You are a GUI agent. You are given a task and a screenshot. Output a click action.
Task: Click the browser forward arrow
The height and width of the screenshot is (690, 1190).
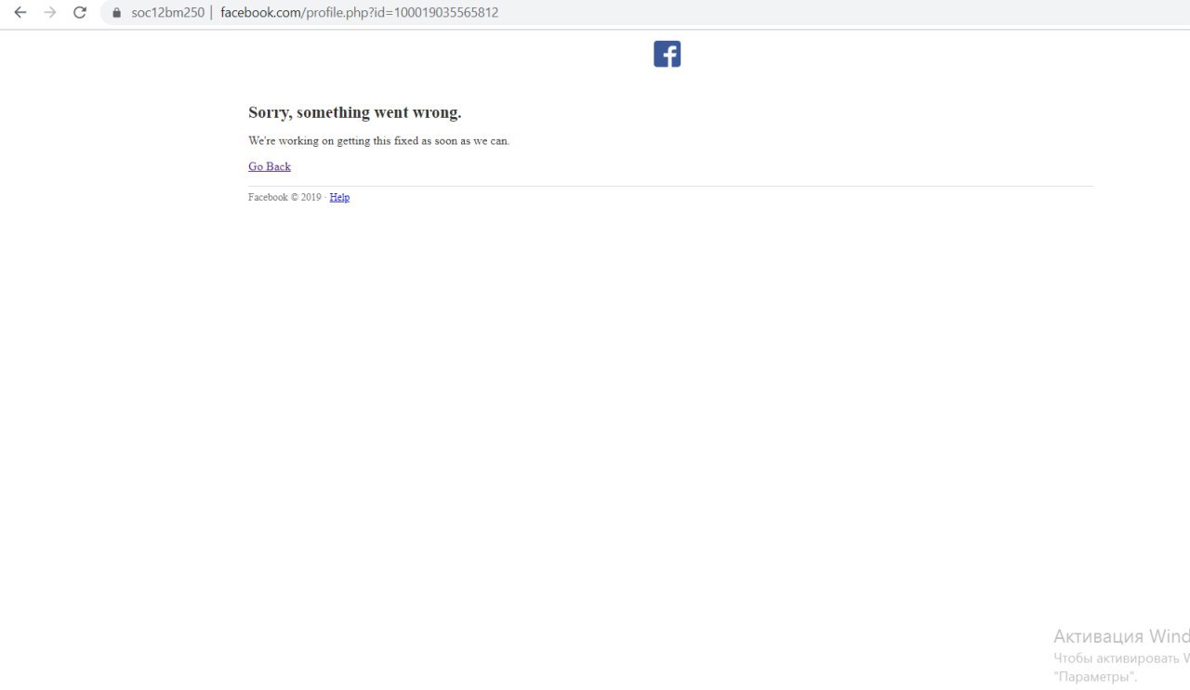click(50, 13)
